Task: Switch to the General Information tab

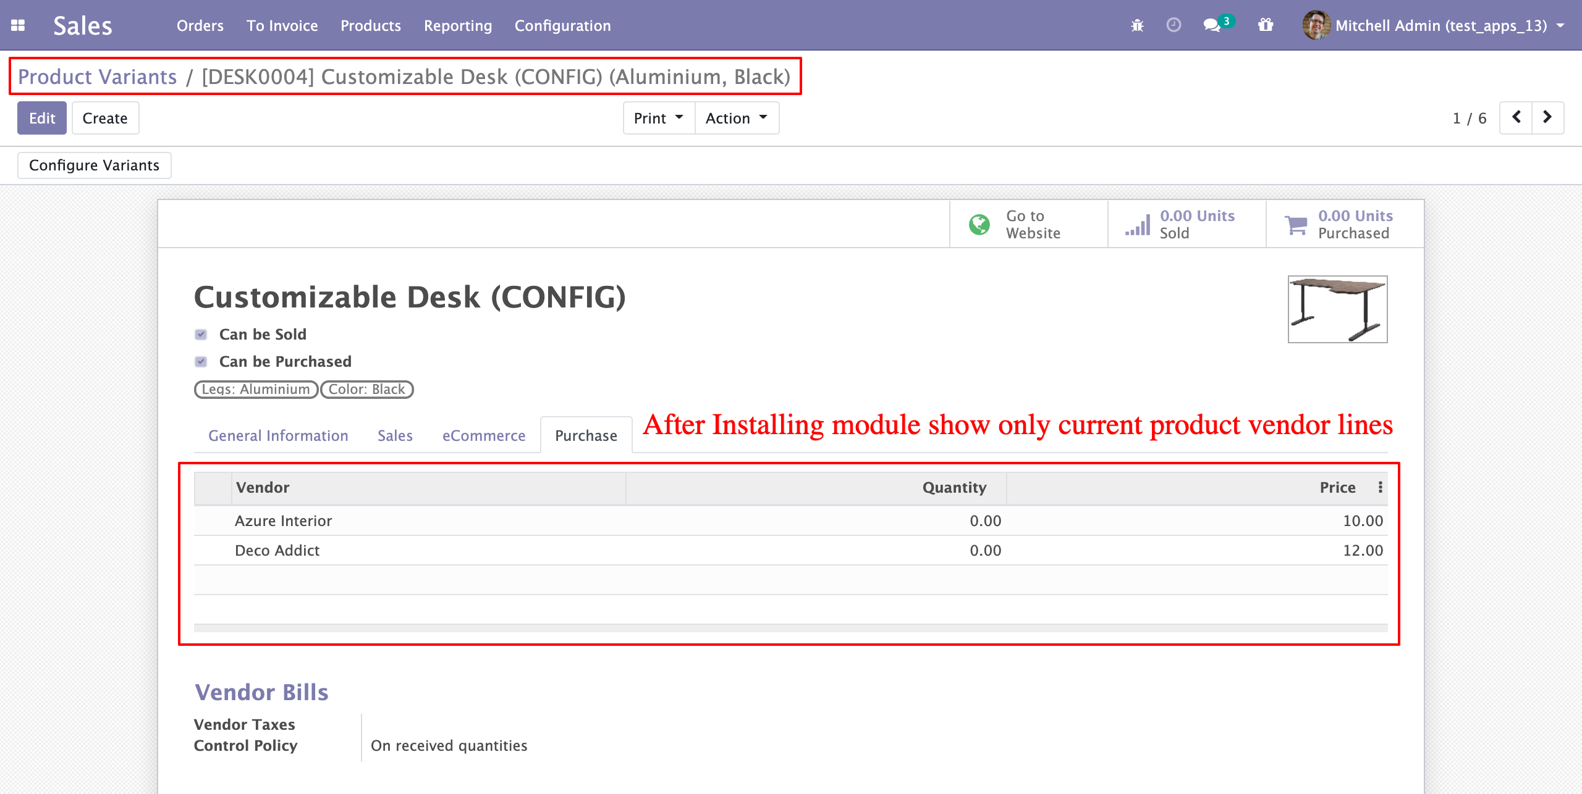Action: click(x=278, y=436)
